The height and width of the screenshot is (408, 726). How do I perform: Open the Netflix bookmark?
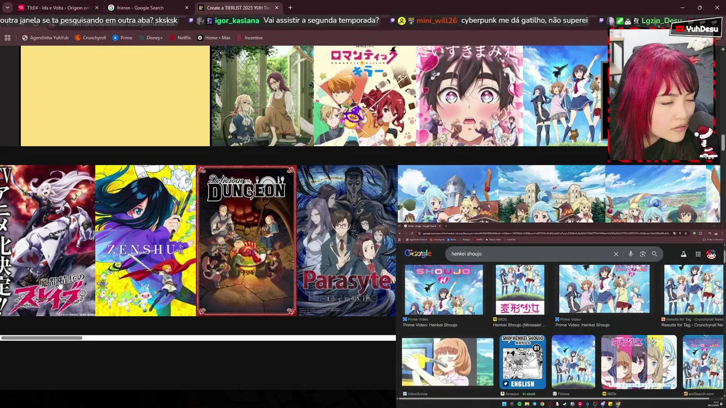coord(180,37)
